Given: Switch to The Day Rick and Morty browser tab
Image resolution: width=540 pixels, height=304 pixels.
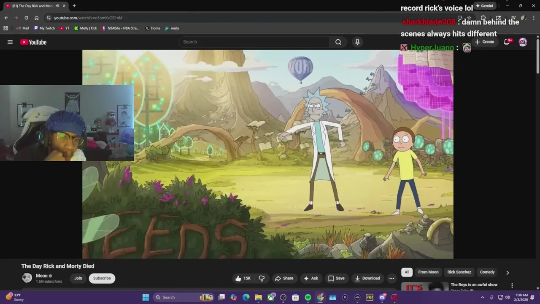Looking at the screenshot, I should point(32,6).
